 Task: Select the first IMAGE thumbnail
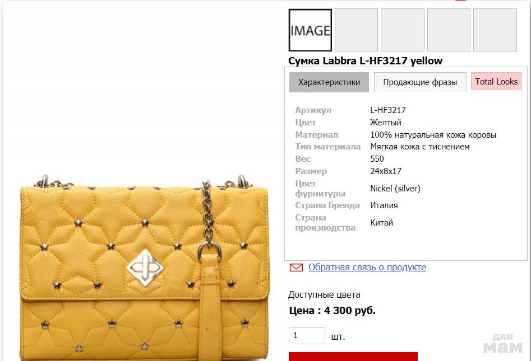[310, 30]
